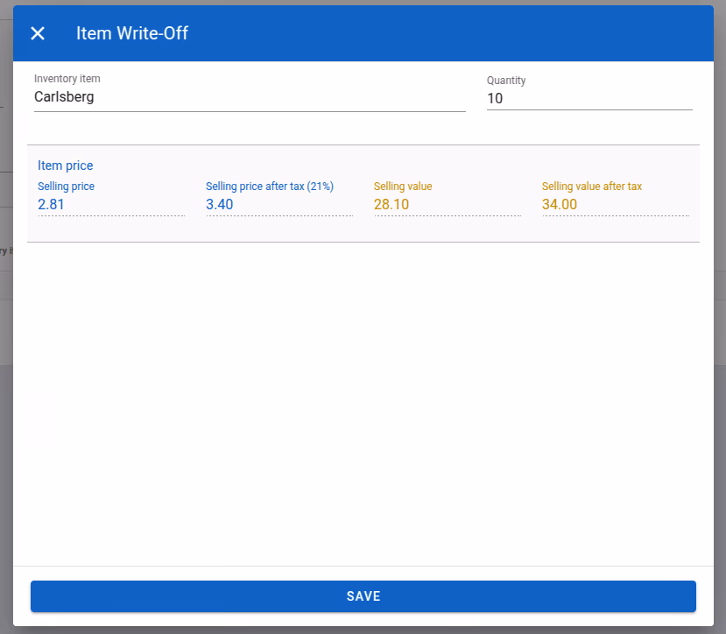Click the Selling value after tax label
Image resolution: width=726 pixels, height=634 pixels.
point(592,187)
